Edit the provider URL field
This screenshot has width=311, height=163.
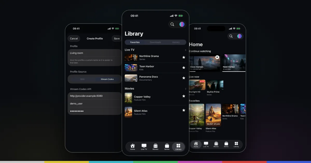click(95, 96)
